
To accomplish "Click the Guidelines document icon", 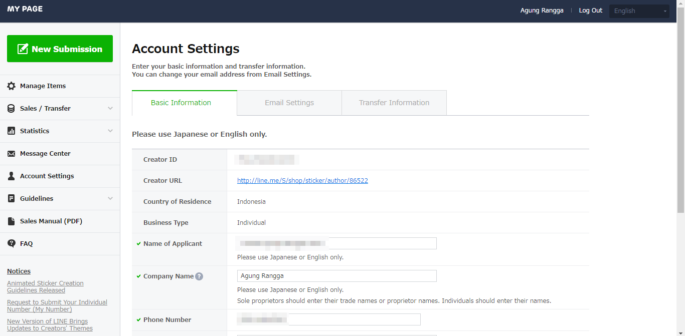I will (x=11, y=199).
